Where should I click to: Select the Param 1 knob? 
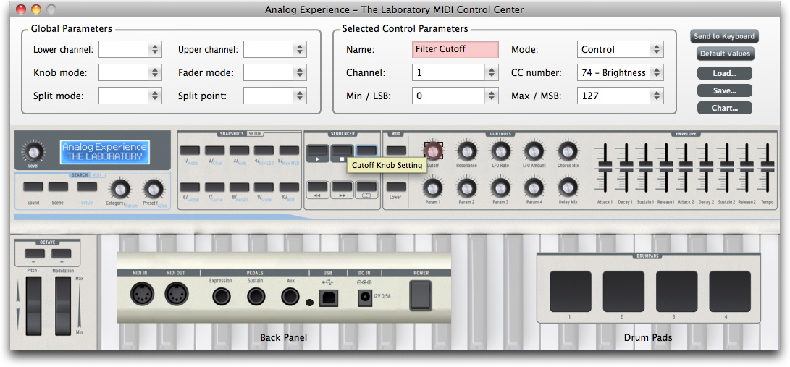[x=433, y=187]
